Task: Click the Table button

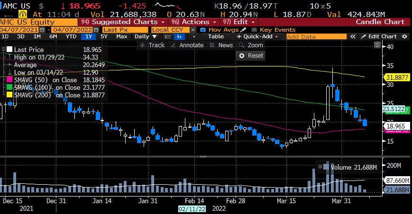Action: [216, 37]
